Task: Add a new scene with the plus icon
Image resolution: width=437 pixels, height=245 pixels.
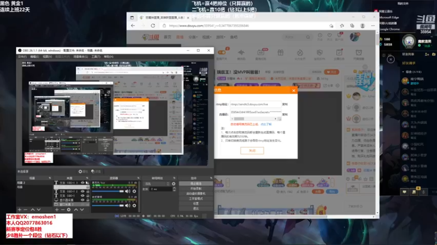Action: pos(20,210)
